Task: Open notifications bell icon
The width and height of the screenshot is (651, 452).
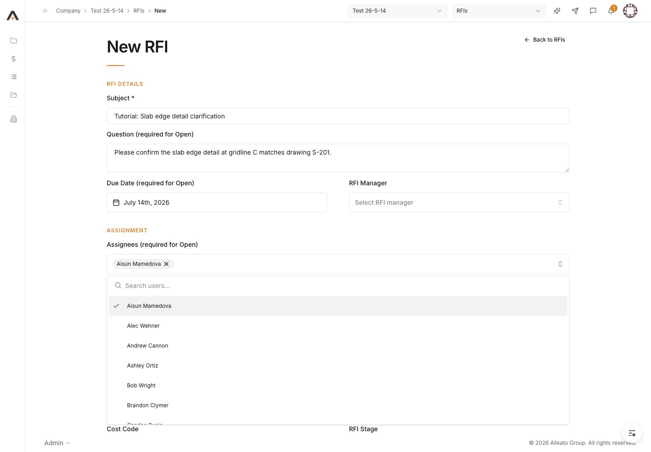Action: click(611, 11)
